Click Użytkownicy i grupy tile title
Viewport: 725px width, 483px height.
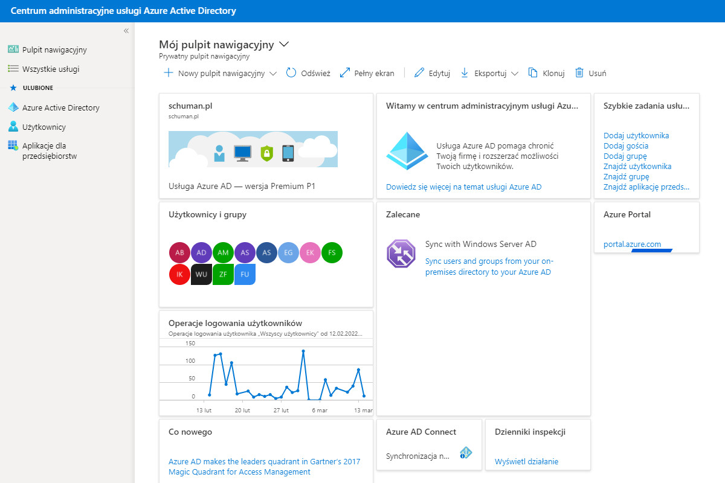click(207, 214)
